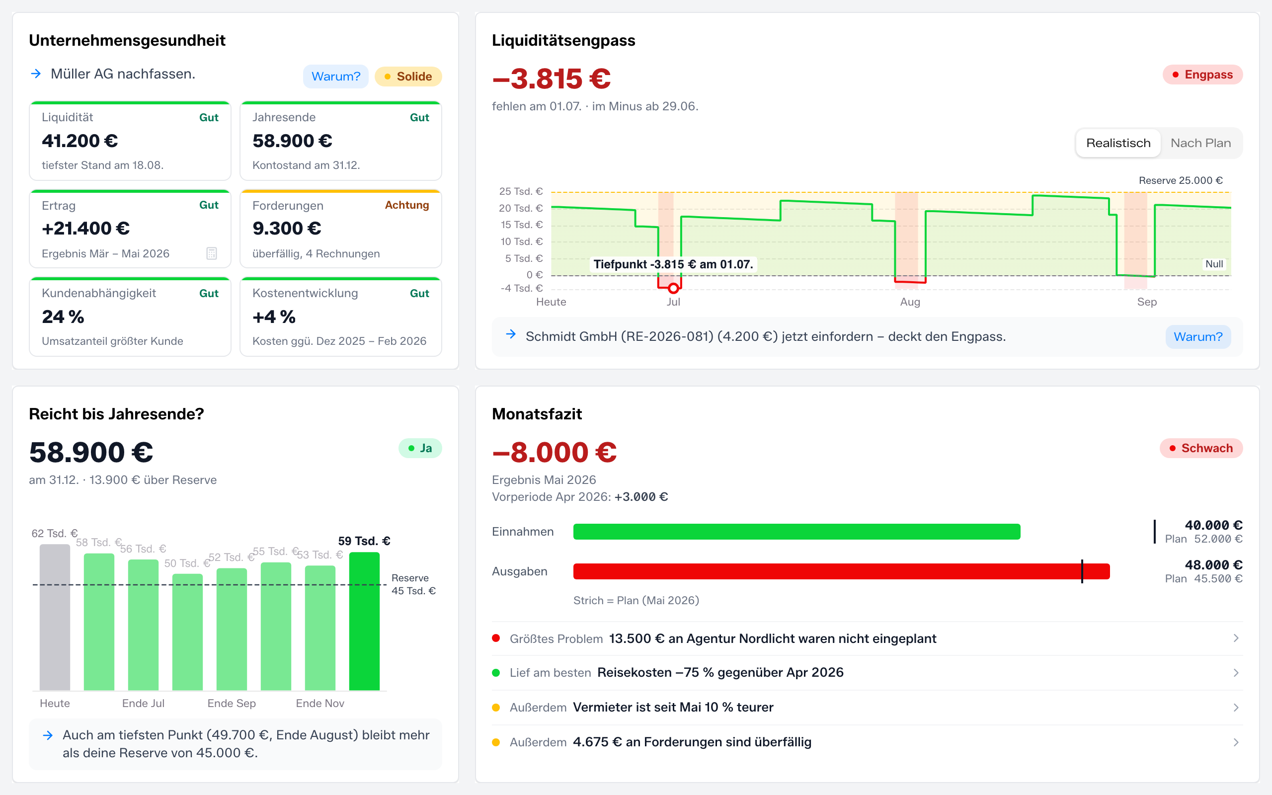This screenshot has height=795, width=1272.
Task: Expand the Forderungen sind überfällig row chevron
Action: pyautogui.click(x=1236, y=742)
